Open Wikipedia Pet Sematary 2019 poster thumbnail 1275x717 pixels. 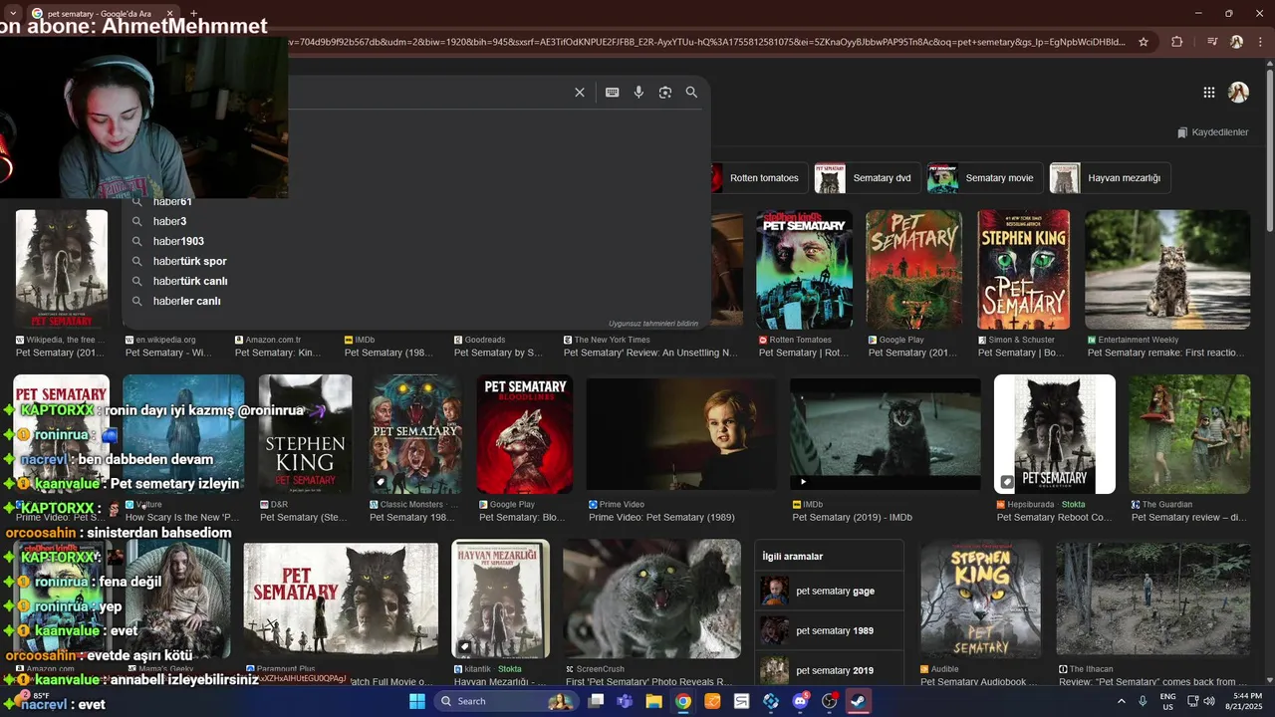point(62,269)
